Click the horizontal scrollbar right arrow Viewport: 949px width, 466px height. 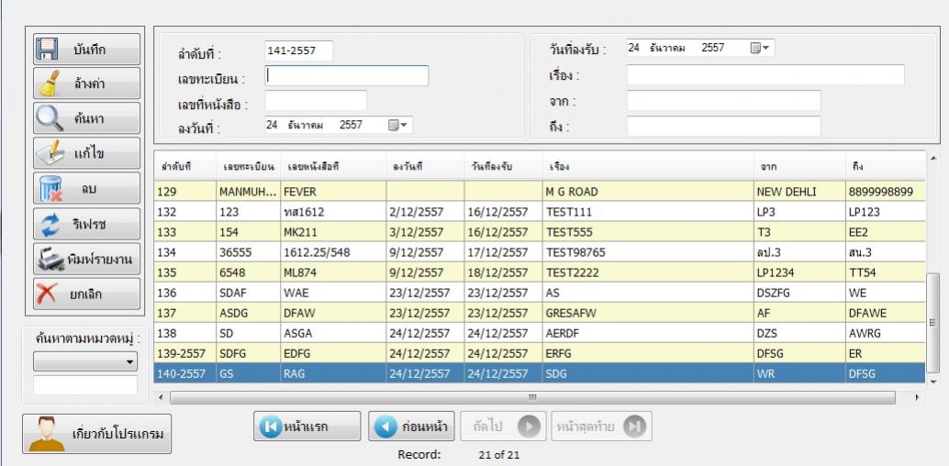tap(918, 397)
